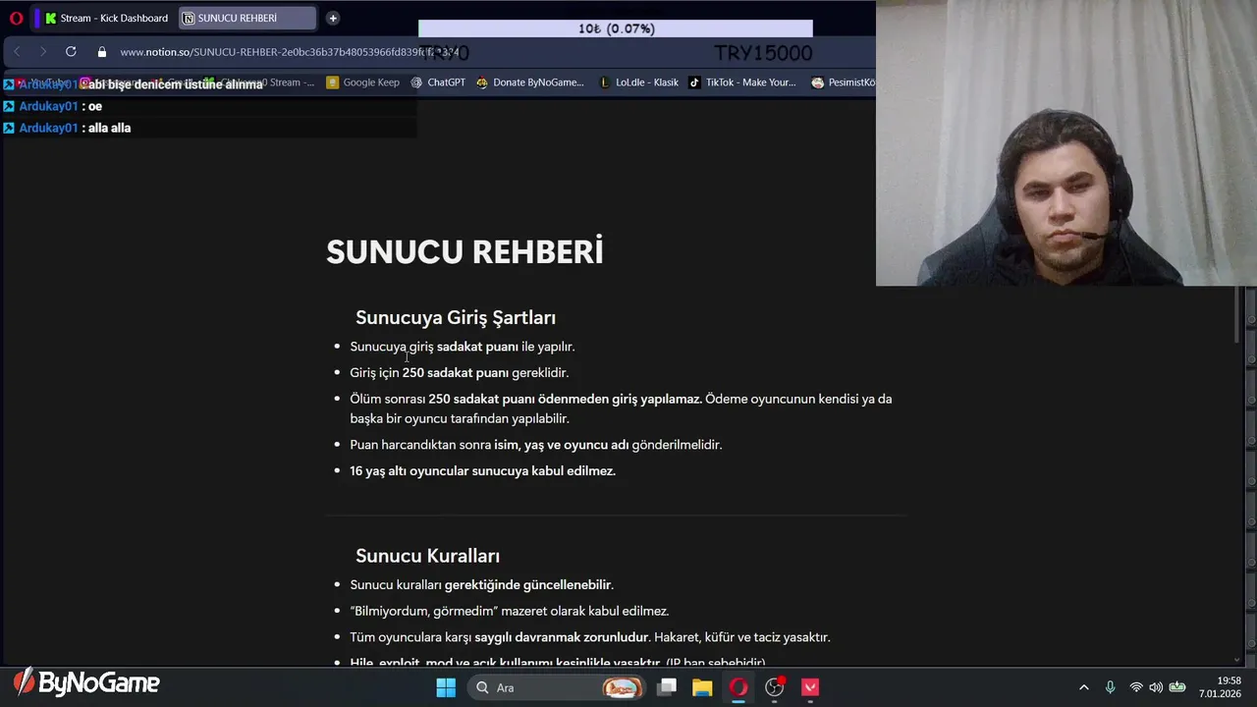The width and height of the screenshot is (1257, 707).
Task: Click the 'Puan harcandıktan sonra' bullet line
Action: click(535, 445)
